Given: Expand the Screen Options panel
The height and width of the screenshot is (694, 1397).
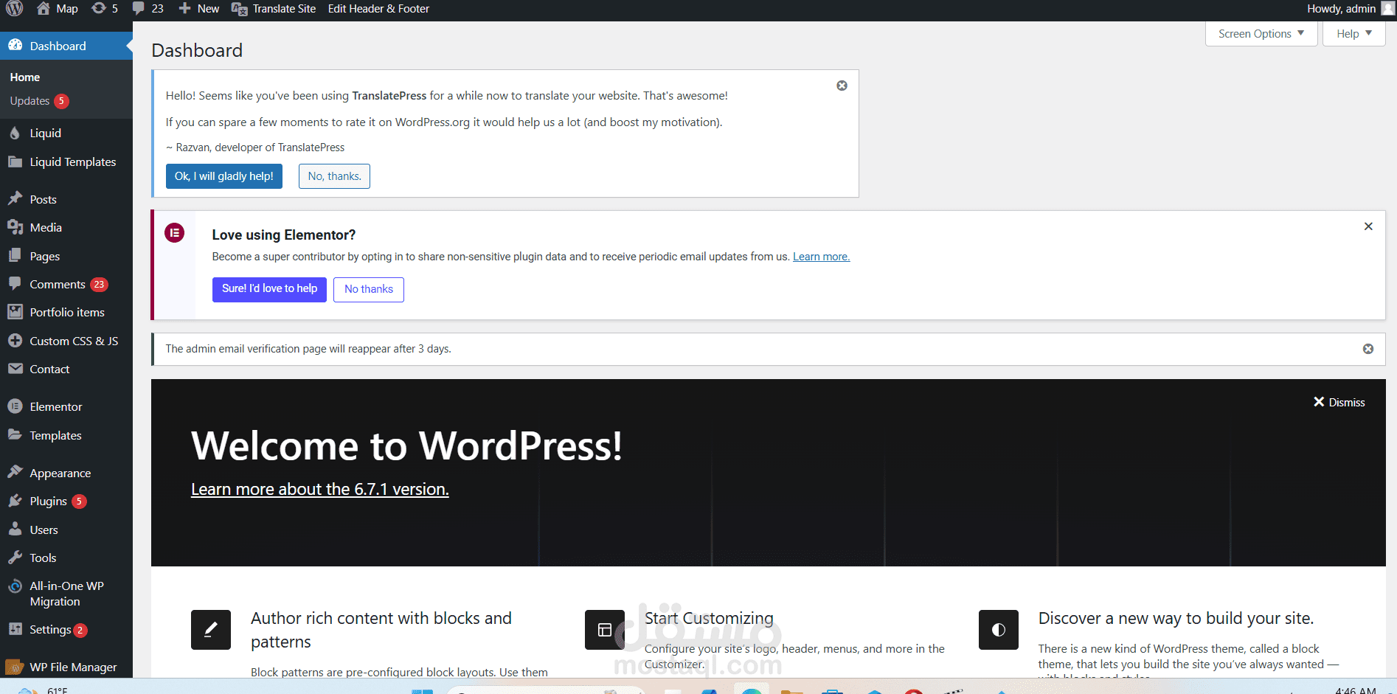Looking at the screenshot, I should 1261,34.
